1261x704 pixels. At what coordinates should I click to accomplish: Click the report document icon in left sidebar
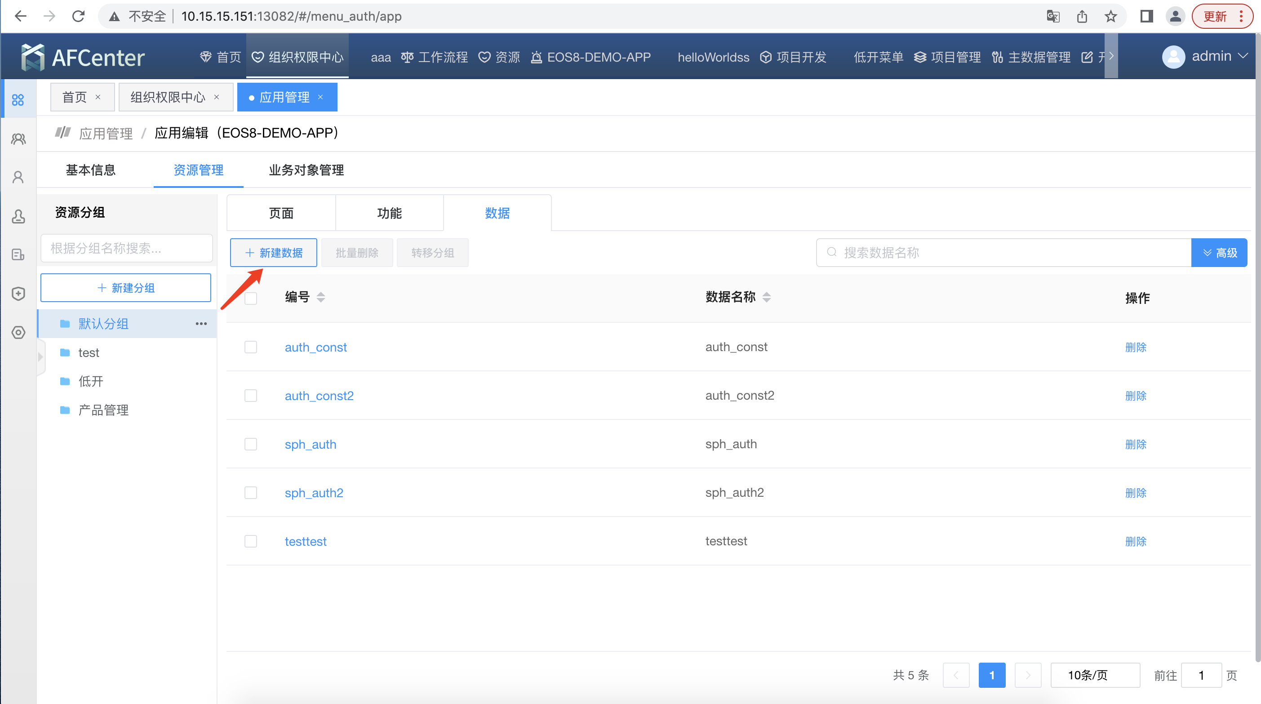[x=18, y=254]
